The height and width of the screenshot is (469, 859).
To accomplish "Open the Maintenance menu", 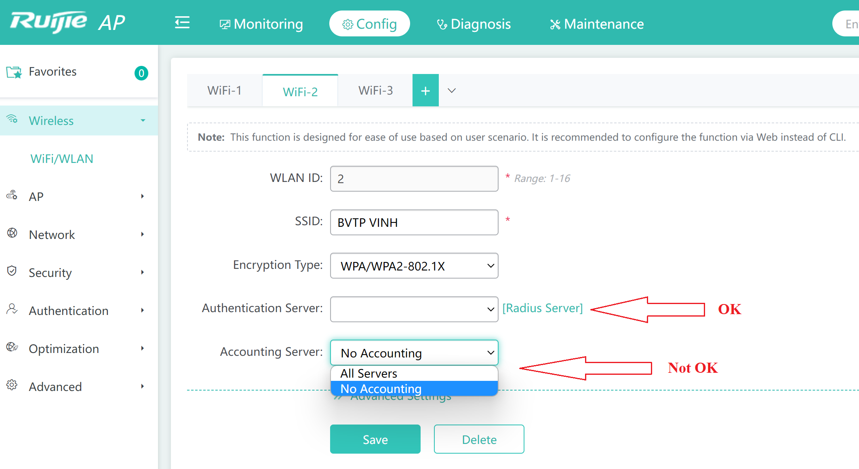I will pyautogui.click(x=597, y=24).
